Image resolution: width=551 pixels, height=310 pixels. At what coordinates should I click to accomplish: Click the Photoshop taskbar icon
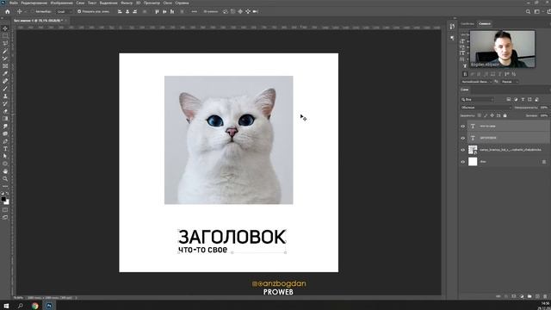(x=49, y=306)
